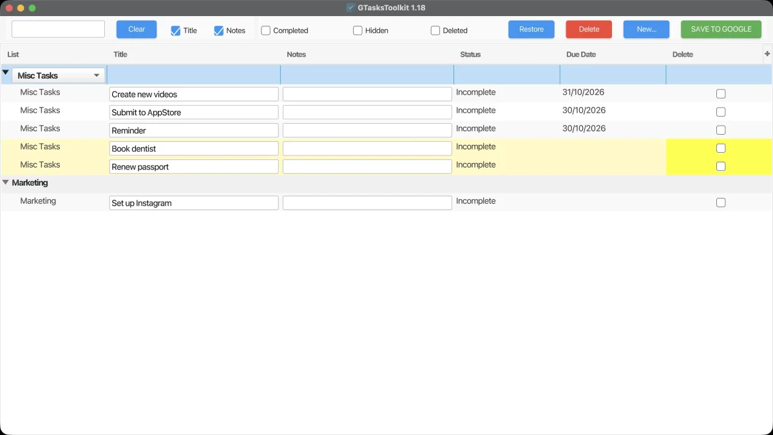Collapse the Marketing group triangle
The height and width of the screenshot is (435, 773).
point(6,182)
